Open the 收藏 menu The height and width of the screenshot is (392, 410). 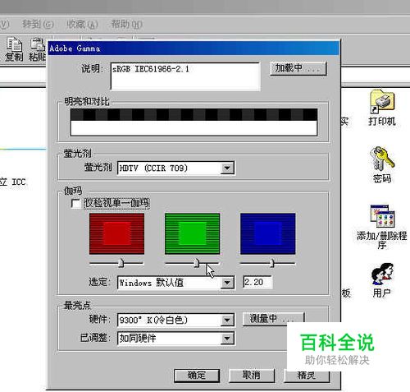pos(82,24)
